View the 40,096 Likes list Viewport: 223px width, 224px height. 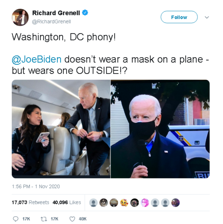point(67,202)
